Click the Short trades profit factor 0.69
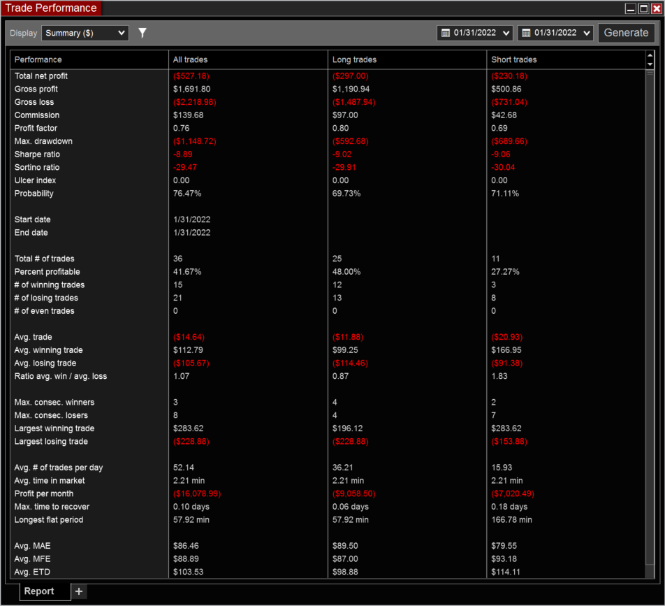665x606 pixels. coord(499,128)
